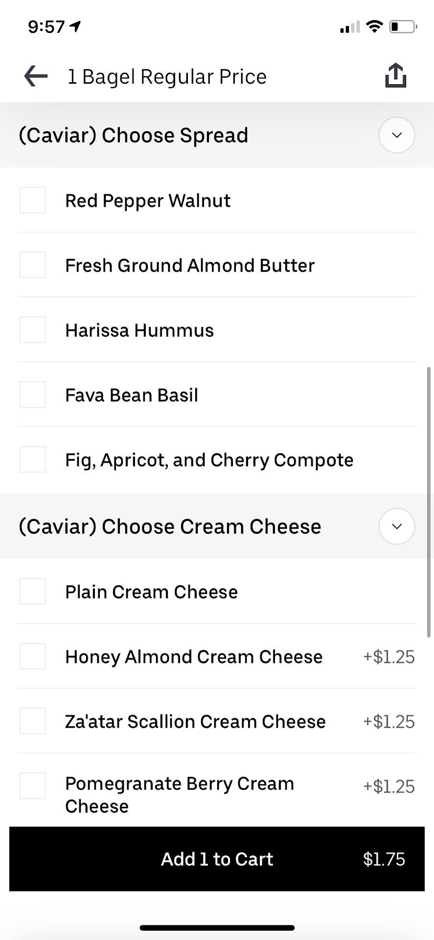Tap the share icon at top right

[395, 75]
